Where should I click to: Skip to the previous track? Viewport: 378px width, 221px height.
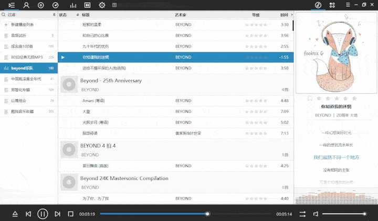[28, 214]
